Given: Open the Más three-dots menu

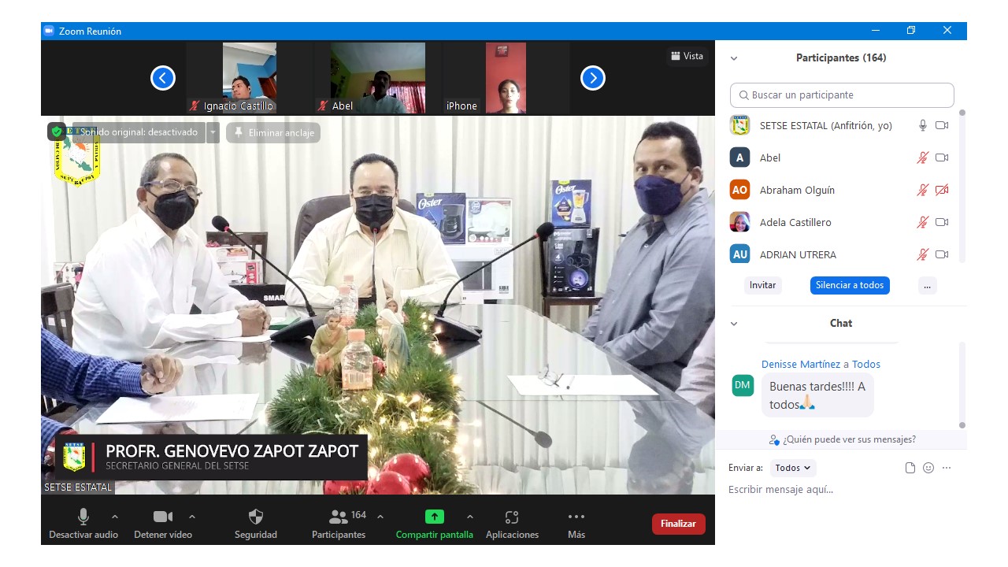Looking at the screenshot, I should click(x=576, y=517).
